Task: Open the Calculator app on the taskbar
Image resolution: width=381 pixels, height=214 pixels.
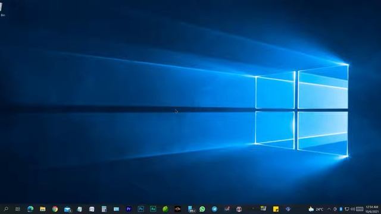Action: point(104,209)
